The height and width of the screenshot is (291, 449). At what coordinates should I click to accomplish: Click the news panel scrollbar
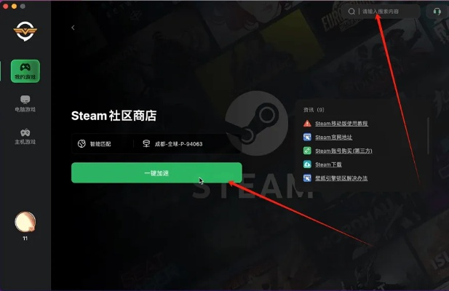pos(428,136)
